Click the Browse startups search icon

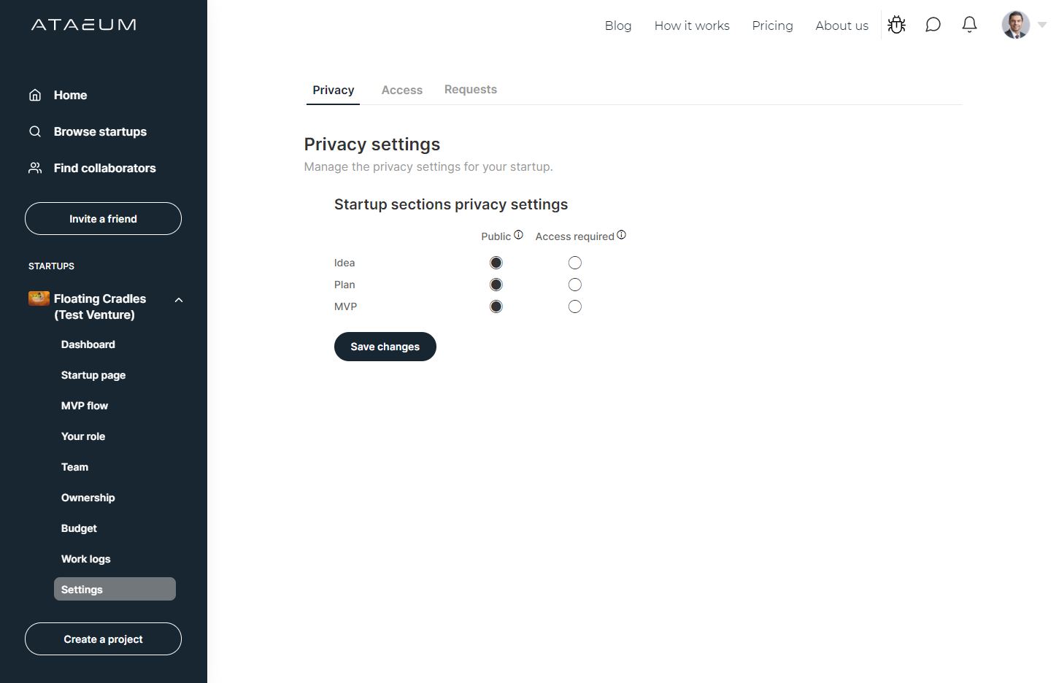[x=35, y=131]
